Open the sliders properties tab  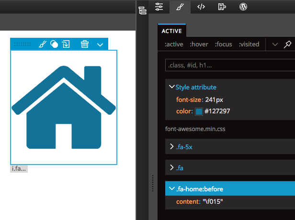159,7
